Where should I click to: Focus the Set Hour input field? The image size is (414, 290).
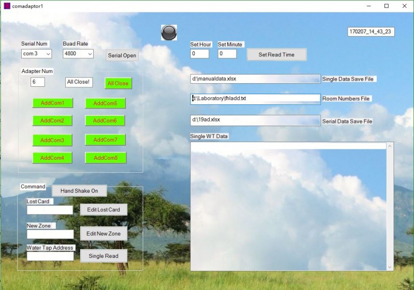[200, 54]
